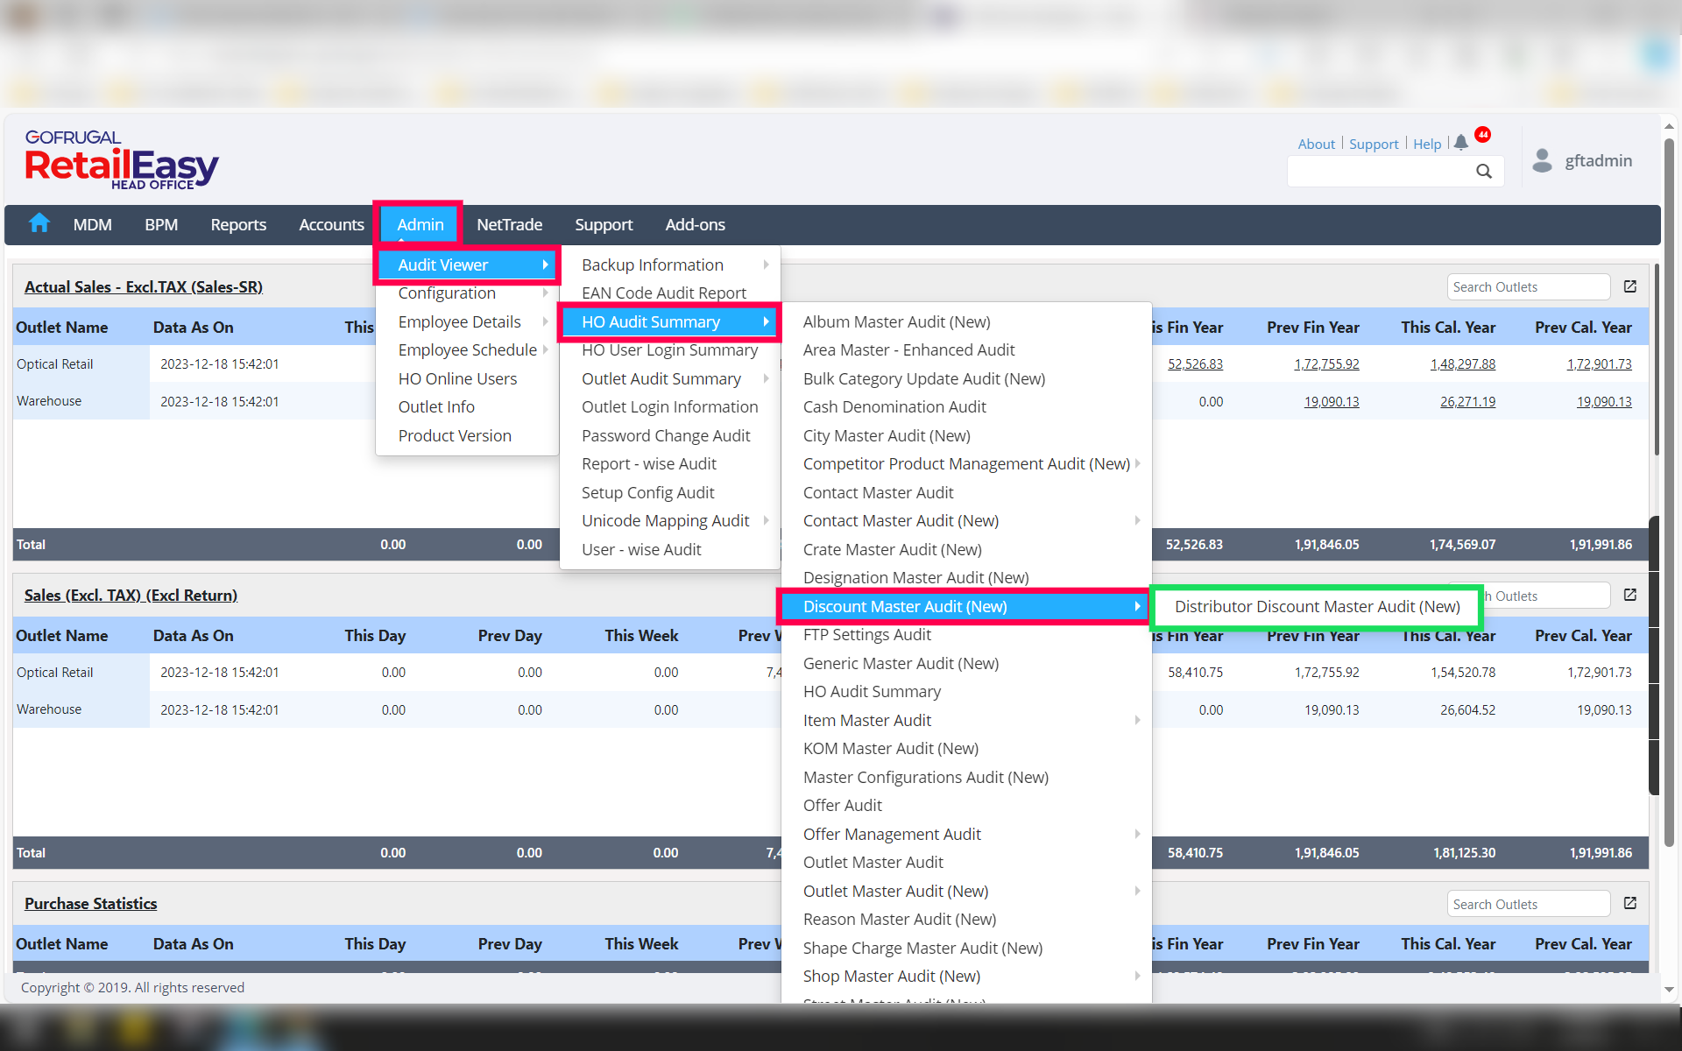Expand Competitor Product Management Audit submenu

coord(1137,463)
